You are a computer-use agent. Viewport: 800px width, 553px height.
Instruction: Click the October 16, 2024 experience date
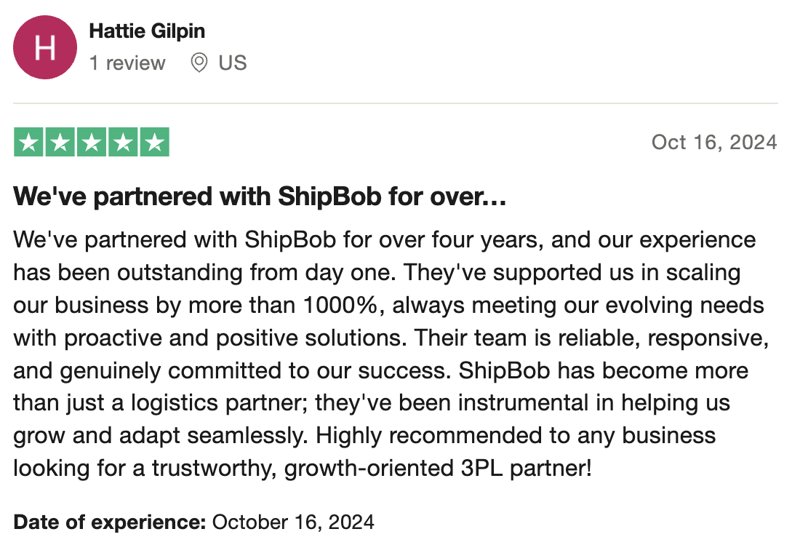point(293,522)
